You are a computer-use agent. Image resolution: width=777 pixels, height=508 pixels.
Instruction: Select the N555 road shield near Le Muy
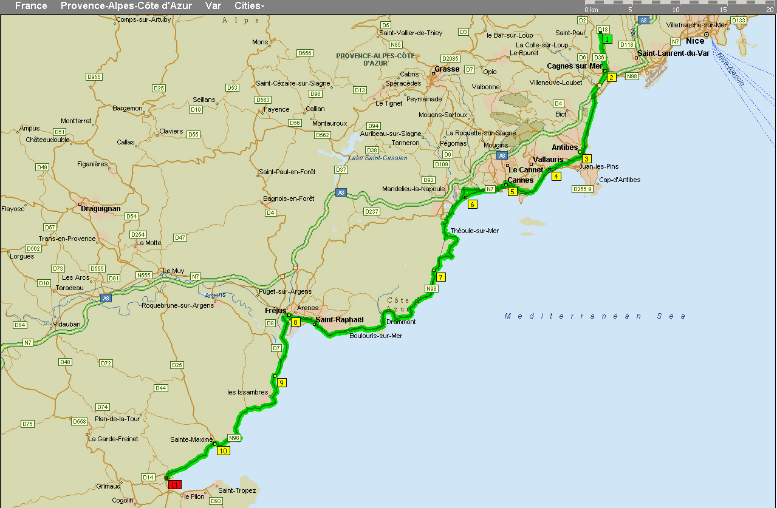point(144,275)
